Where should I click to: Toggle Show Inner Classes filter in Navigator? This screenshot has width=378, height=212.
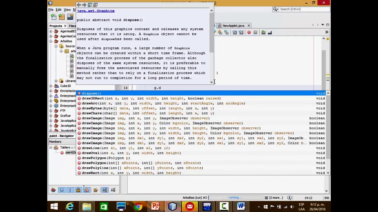[x=87, y=190]
